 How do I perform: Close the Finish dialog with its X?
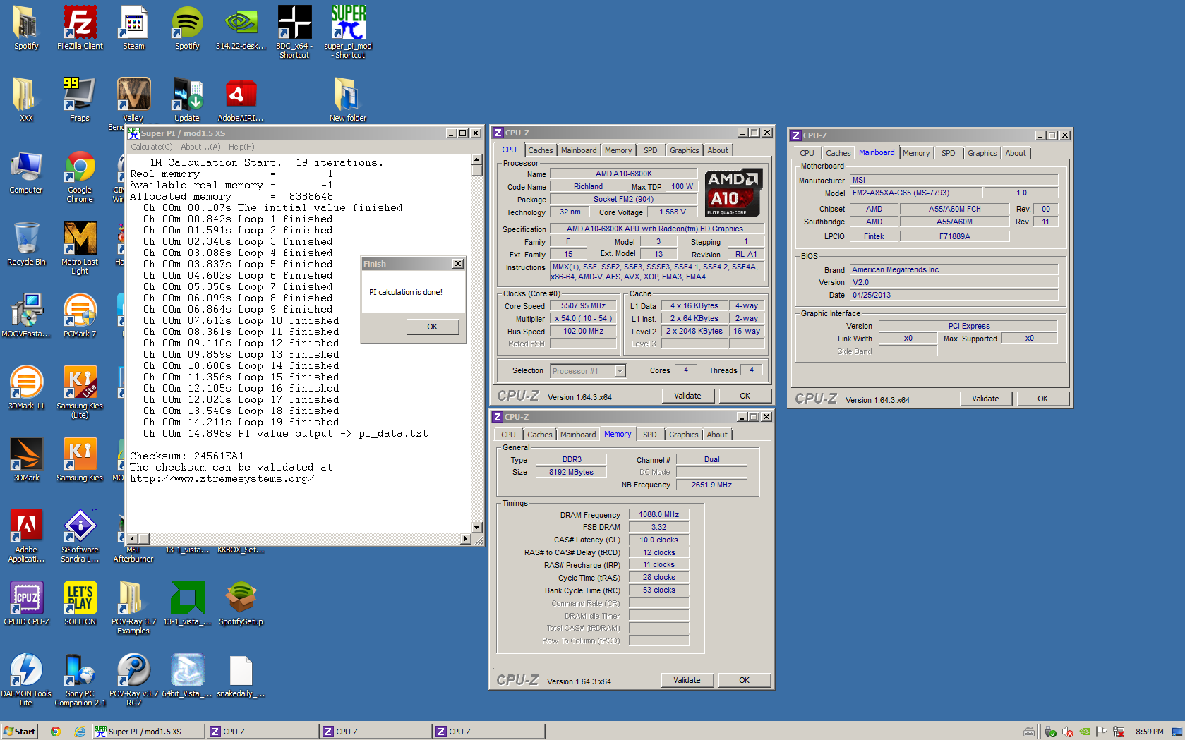point(458,264)
